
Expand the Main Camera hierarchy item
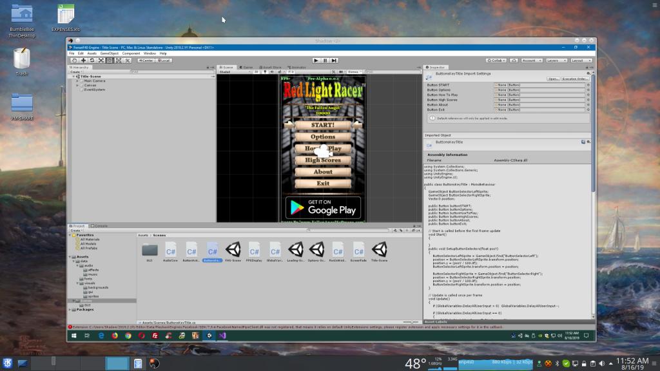(77, 81)
